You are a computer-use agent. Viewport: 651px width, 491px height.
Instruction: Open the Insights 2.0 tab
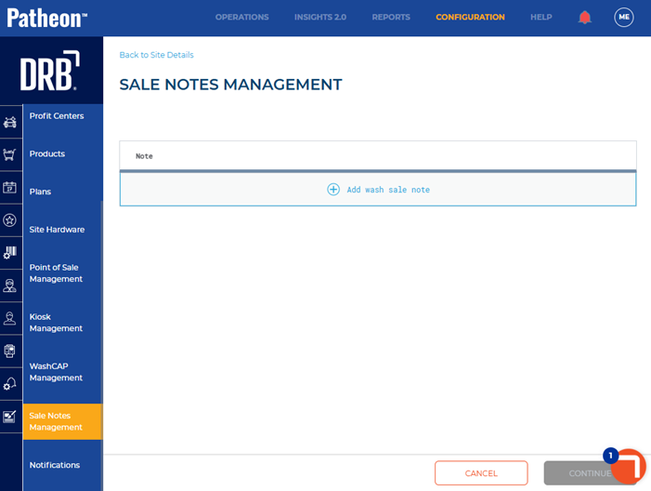(x=320, y=17)
